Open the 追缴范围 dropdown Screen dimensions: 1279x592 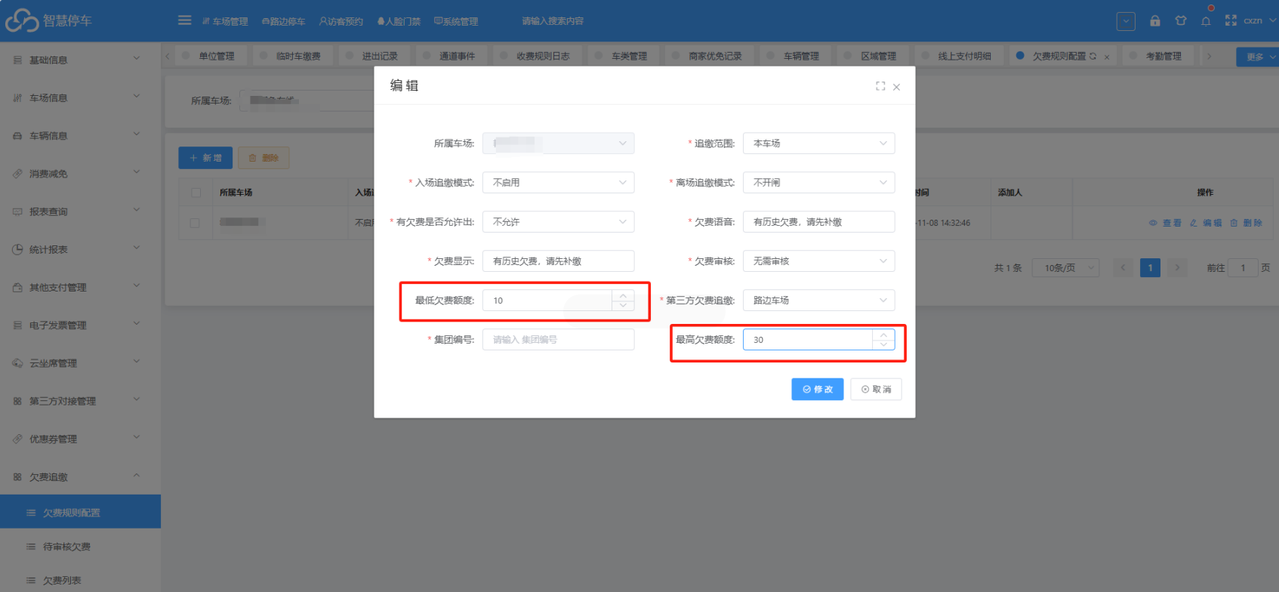[819, 143]
